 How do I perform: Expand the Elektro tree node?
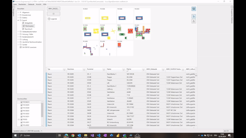(x=18, y=18)
